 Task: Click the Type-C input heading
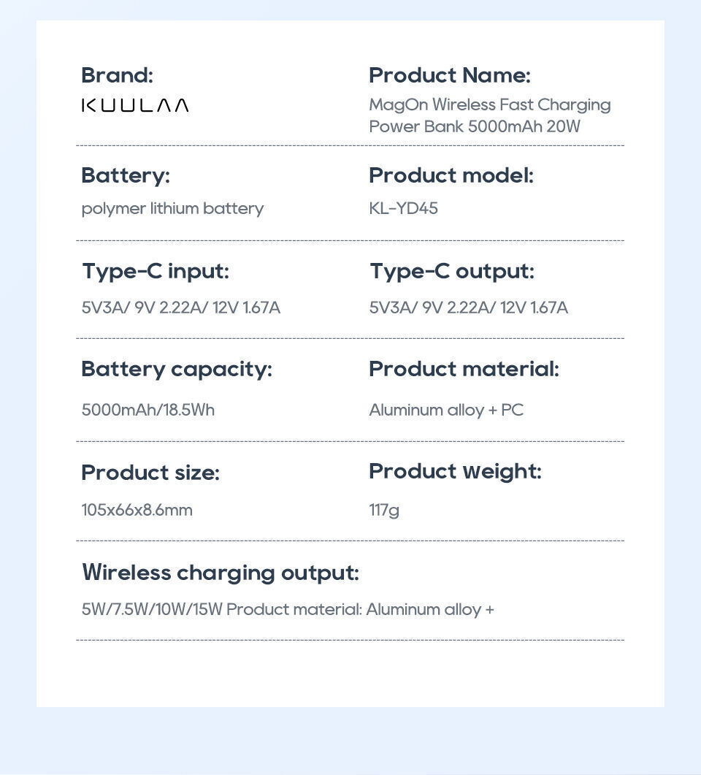(156, 271)
